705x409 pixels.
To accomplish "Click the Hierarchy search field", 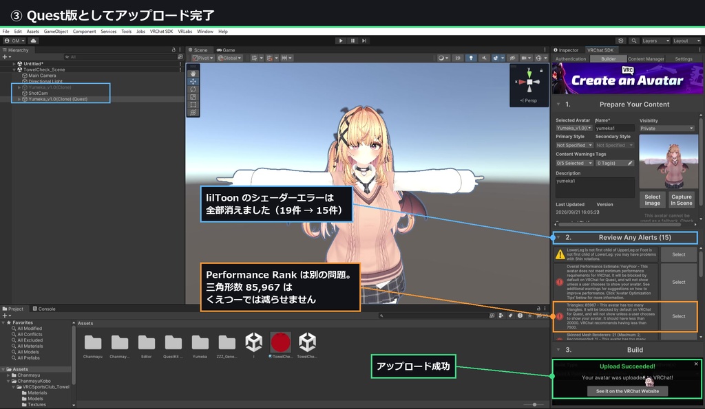I will [x=120, y=57].
